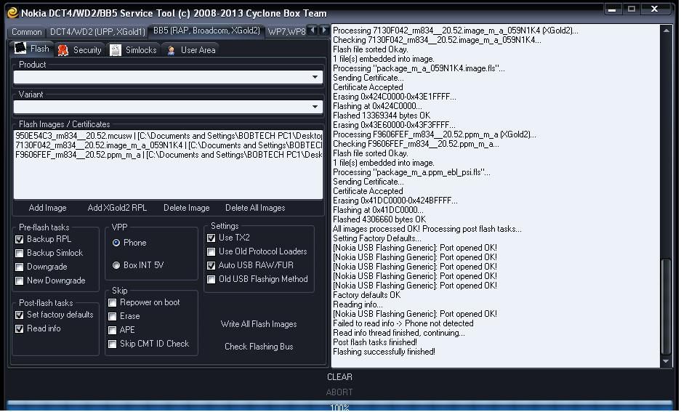Select the 7130F042 image_m_a file entry
This screenshot has width=681, height=412.
pos(167,145)
